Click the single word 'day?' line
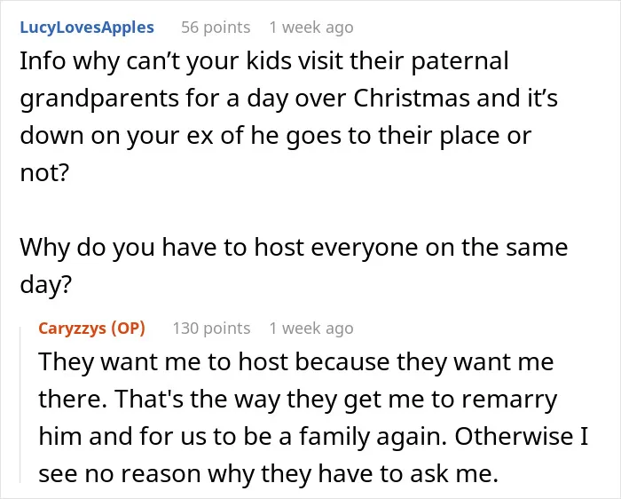 click(45, 285)
